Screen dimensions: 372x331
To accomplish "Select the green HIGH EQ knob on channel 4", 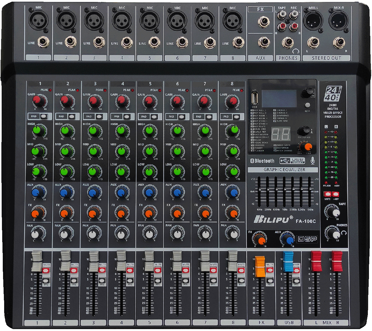I will coord(121,130).
